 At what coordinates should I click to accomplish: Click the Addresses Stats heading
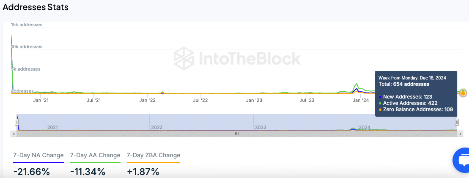click(36, 7)
